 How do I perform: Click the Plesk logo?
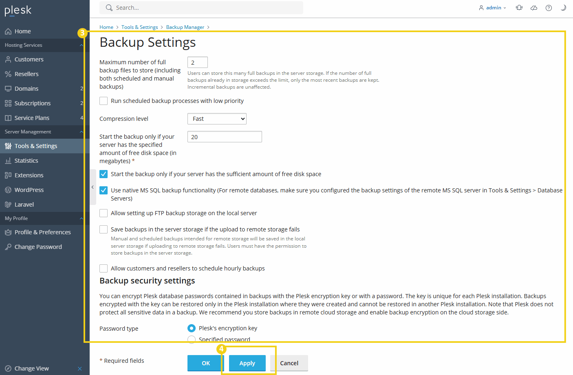[x=18, y=11]
